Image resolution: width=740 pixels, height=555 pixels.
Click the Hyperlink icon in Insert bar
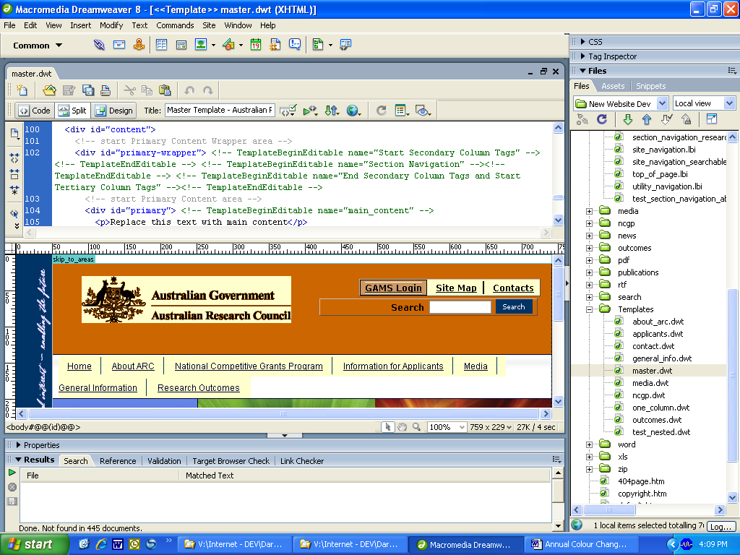coord(100,45)
